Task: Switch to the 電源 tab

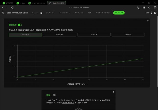Action: tap(90, 13)
